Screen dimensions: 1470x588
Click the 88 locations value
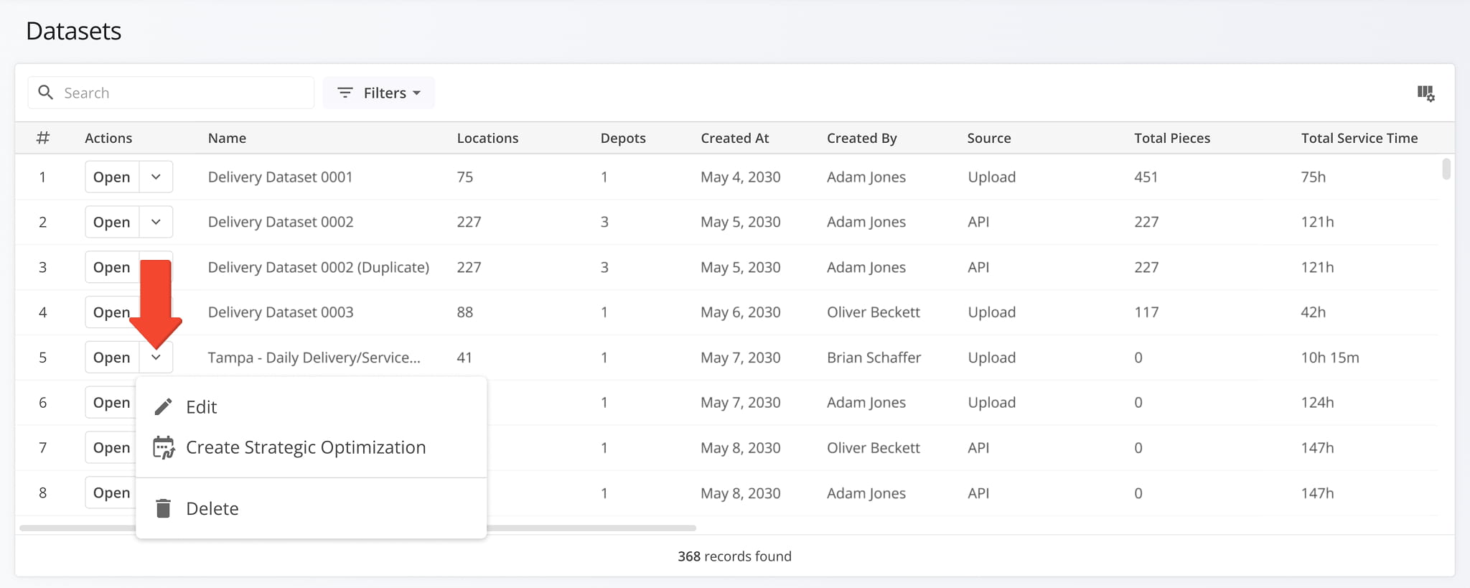[465, 312]
